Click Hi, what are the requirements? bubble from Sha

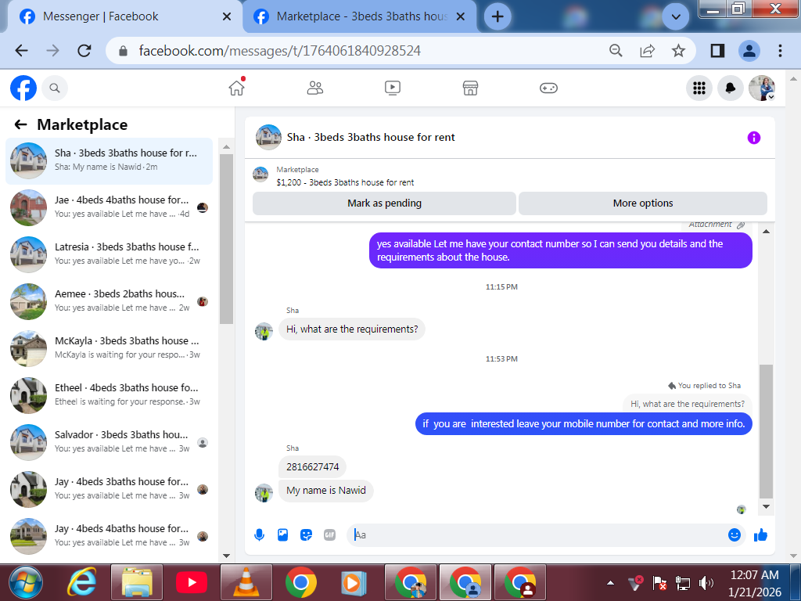pyautogui.click(x=352, y=329)
